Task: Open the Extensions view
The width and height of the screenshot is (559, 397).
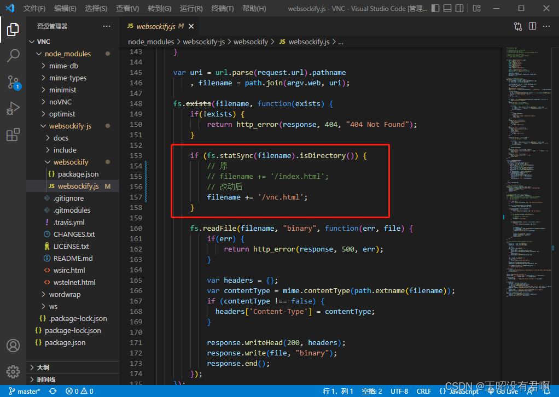Action: [x=13, y=135]
